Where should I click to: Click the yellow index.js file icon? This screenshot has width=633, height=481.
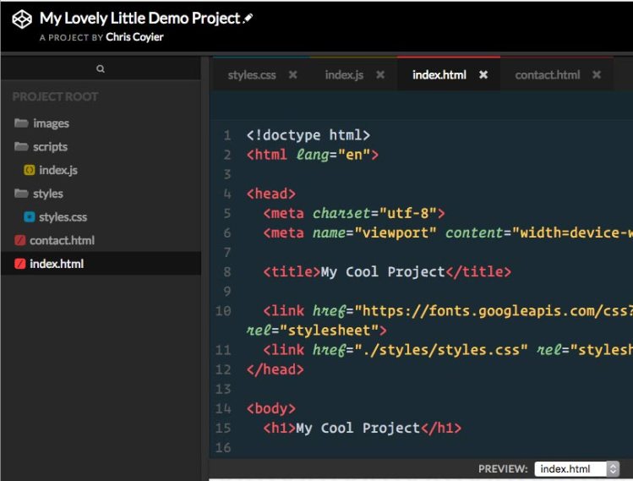(x=29, y=170)
